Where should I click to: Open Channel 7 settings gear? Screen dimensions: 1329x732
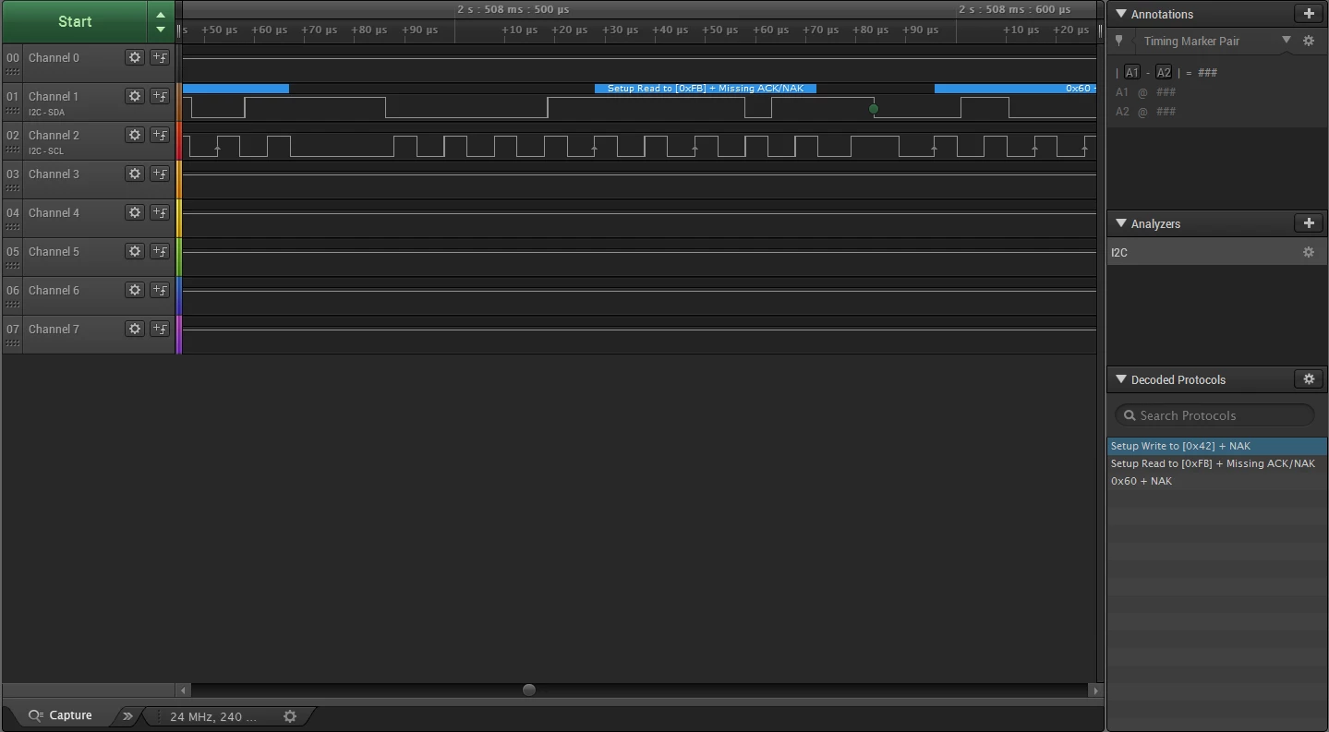(135, 329)
